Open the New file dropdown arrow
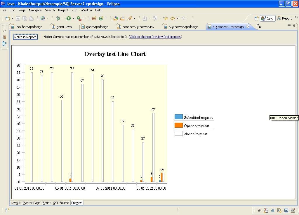Viewport: 299px width, 215px height. point(12,18)
